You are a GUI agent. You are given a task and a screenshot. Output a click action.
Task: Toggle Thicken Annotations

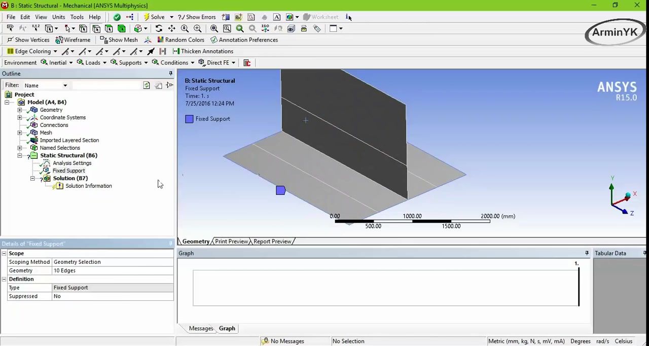(x=203, y=51)
